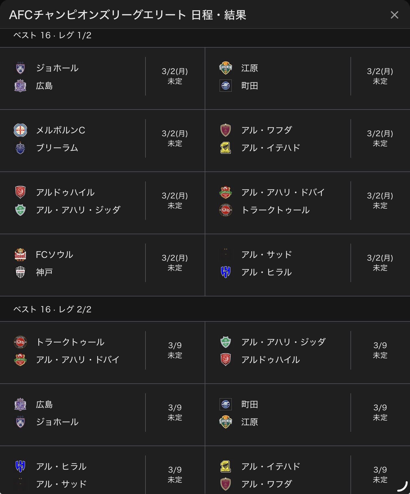Click Machida logo in Leg 2/2 section
410x494 pixels.
225,405
